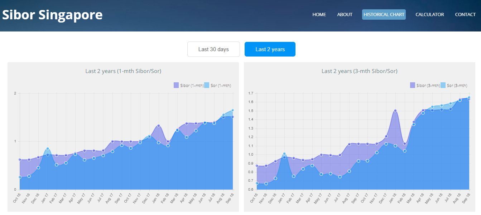The image size is (481, 215).
Task: Switch to Last 30 days view
Action: 213,49
